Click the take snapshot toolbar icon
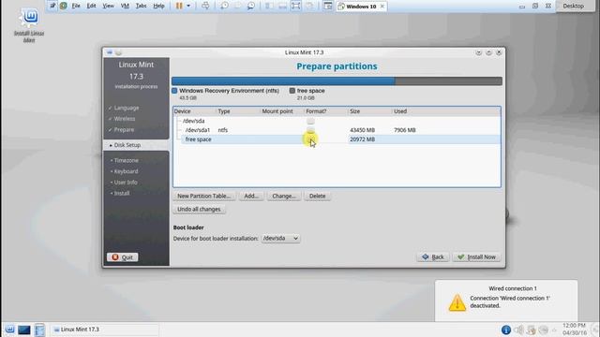This screenshot has height=337, width=600. point(224,6)
